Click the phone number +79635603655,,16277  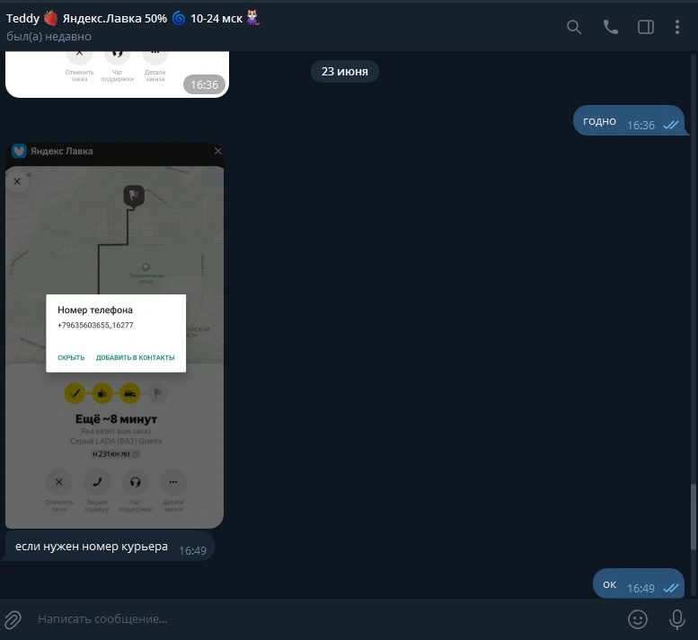95,325
